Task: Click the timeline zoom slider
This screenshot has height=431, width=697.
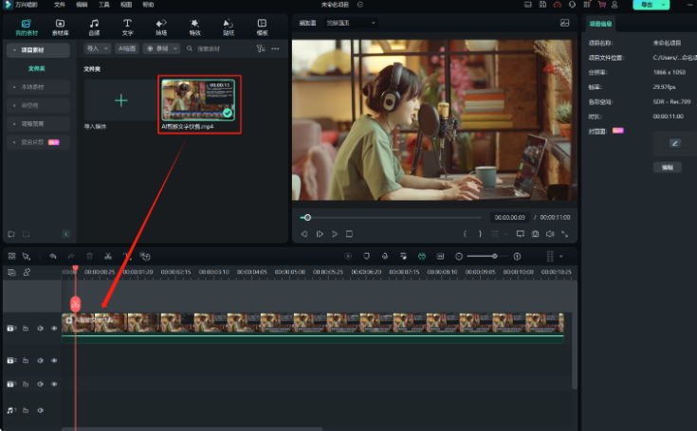Action: coord(493,256)
